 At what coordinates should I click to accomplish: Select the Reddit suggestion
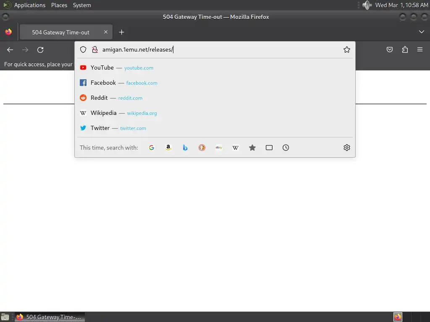click(215, 98)
